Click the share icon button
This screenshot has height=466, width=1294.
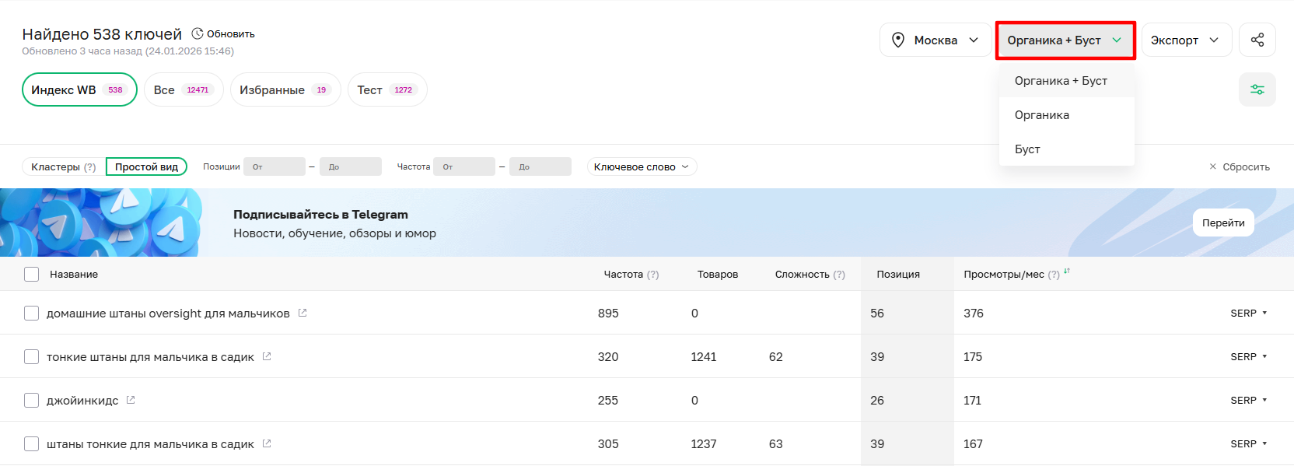pos(1257,40)
